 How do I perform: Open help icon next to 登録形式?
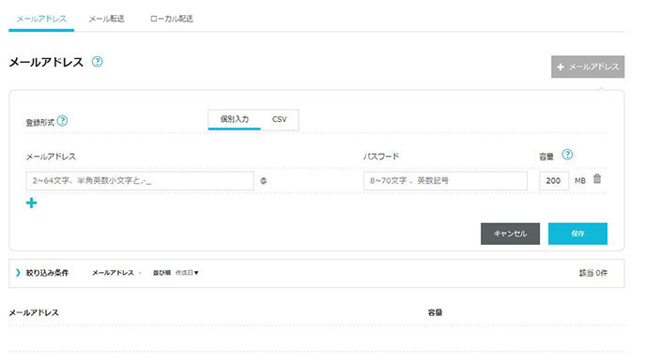click(x=62, y=121)
